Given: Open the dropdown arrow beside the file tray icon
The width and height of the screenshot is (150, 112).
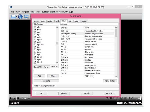Looking at the screenshot, I should 16,17.
